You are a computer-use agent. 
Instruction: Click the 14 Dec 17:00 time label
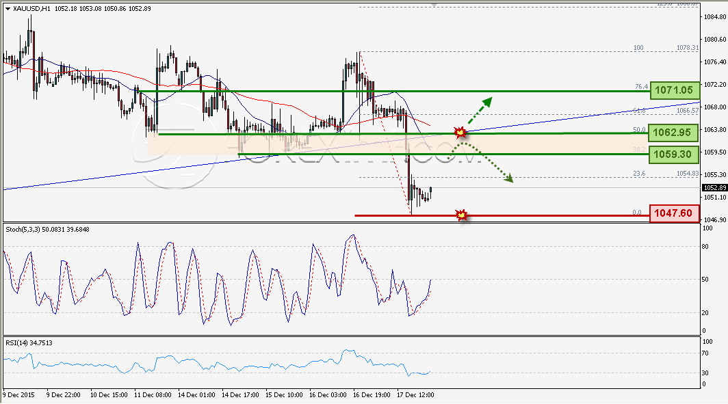(240, 394)
